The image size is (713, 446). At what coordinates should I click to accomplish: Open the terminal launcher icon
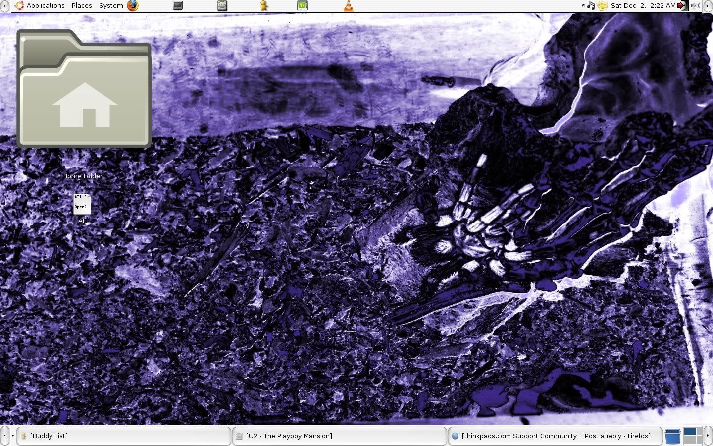click(x=178, y=6)
